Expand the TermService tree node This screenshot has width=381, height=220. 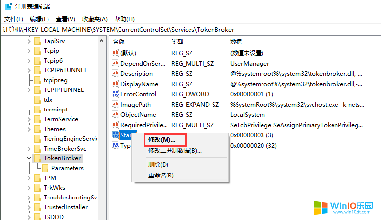(x=29, y=119)
